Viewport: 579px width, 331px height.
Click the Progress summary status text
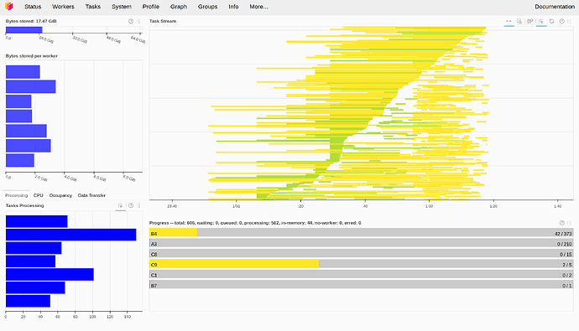pyautogui.click(x=255, y=223)
